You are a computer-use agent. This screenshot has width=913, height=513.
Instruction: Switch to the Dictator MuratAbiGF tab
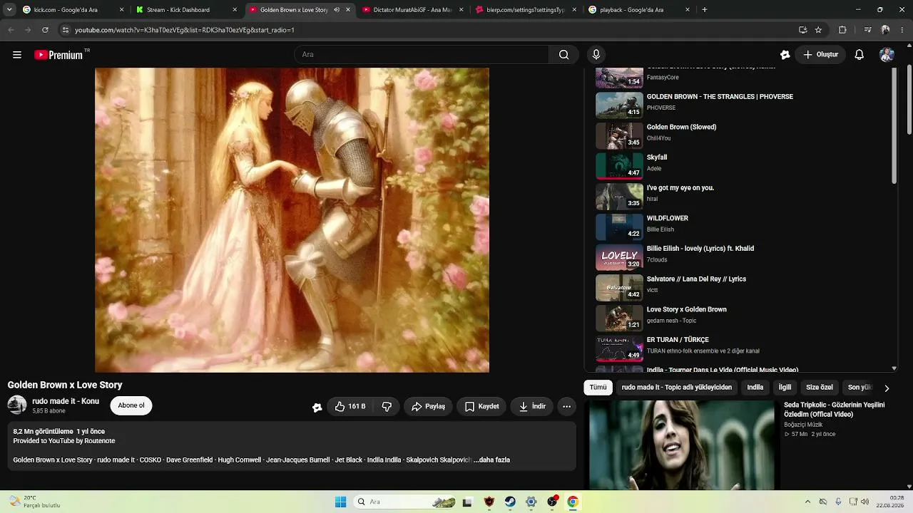click(412, 10)
